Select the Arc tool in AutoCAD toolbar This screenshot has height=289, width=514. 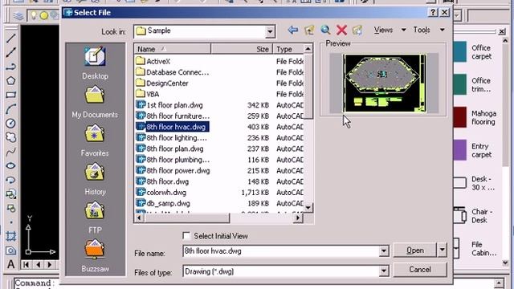pyautogui.click(x=10, y=109)
